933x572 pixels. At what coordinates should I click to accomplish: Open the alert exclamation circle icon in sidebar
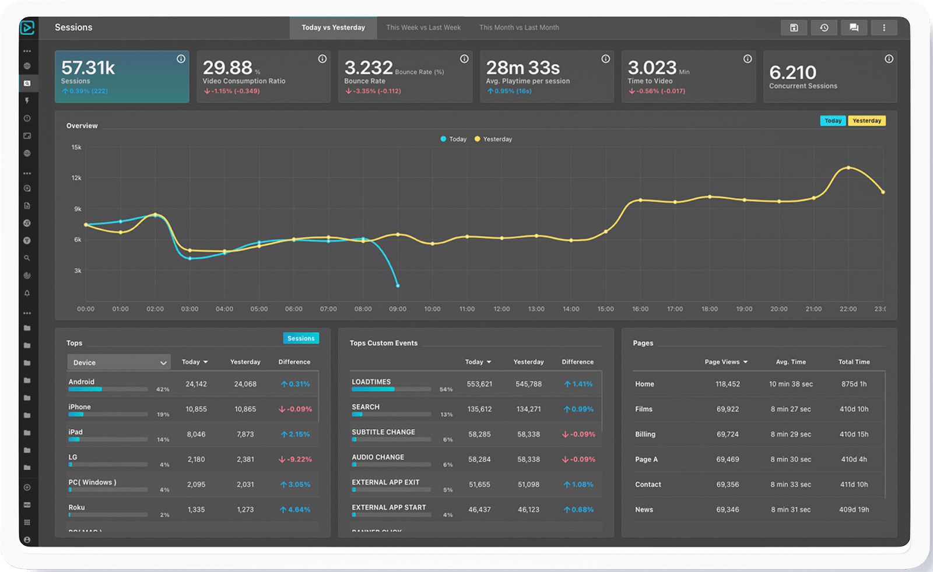click(x=27, y=118)
